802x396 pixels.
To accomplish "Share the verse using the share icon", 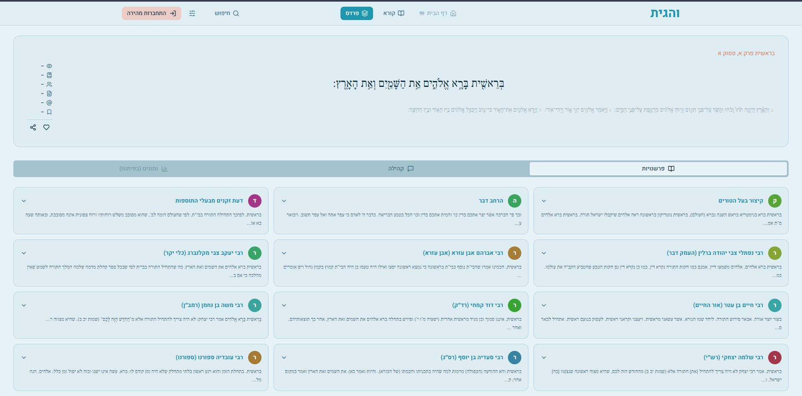I will (x=33, y=127).
